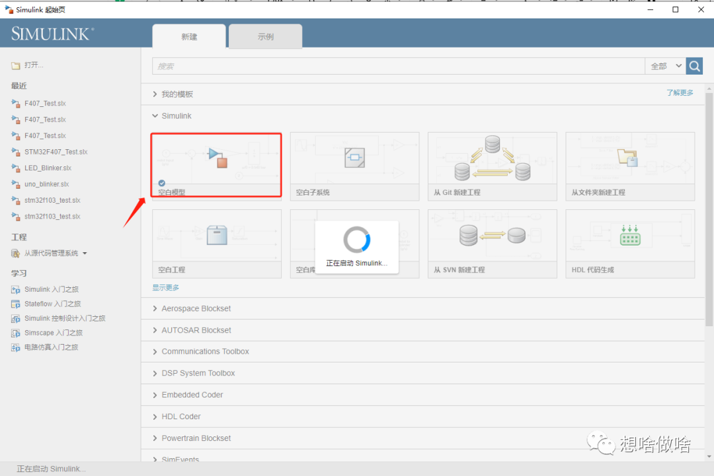714x476 pixels.
Task: Choose the 从 Git 新建工程 template
Action: click(493, 166)
